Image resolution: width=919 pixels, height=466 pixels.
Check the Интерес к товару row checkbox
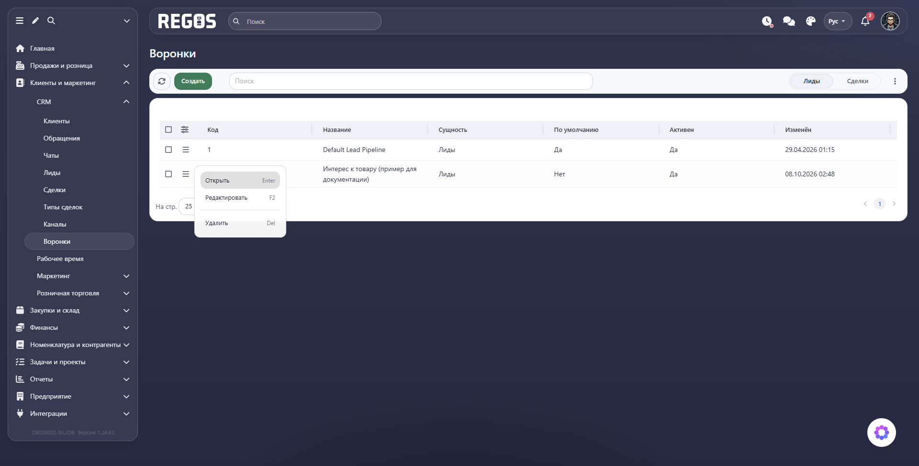click(168, 174)
